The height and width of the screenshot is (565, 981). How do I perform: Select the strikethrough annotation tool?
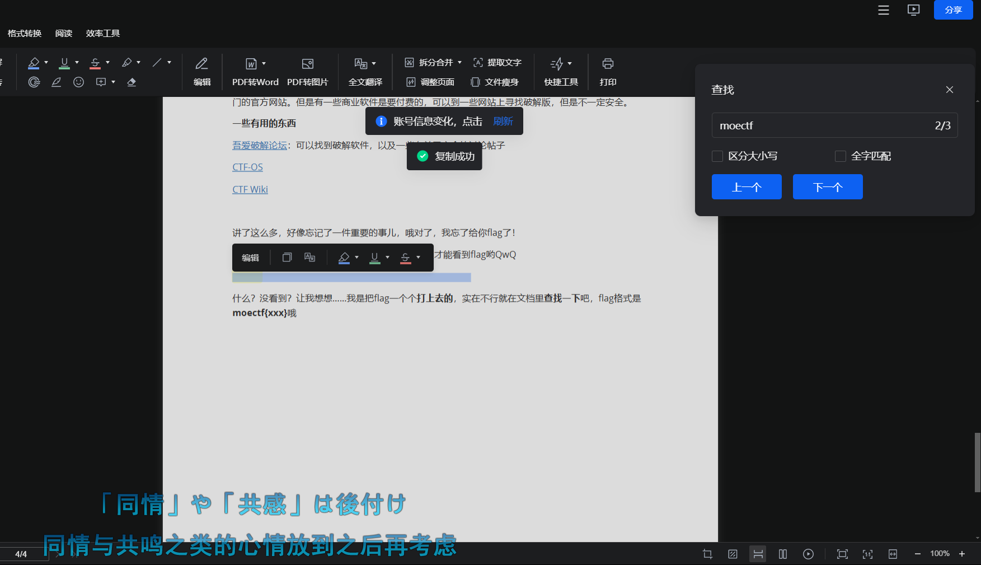[x=96, y=63]
